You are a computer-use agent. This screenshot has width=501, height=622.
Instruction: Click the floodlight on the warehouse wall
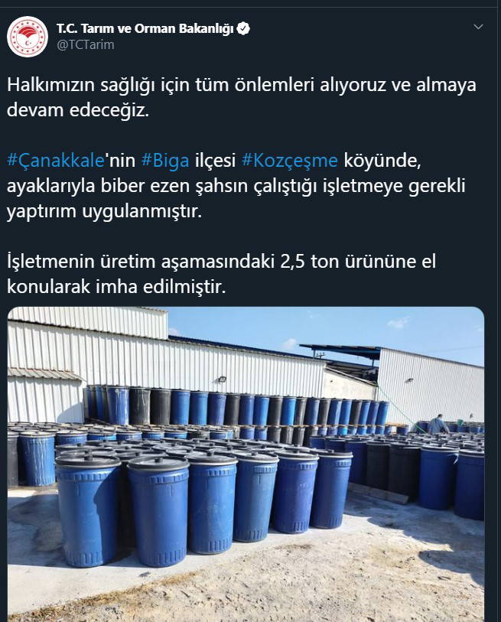click(x=221, y=379)
